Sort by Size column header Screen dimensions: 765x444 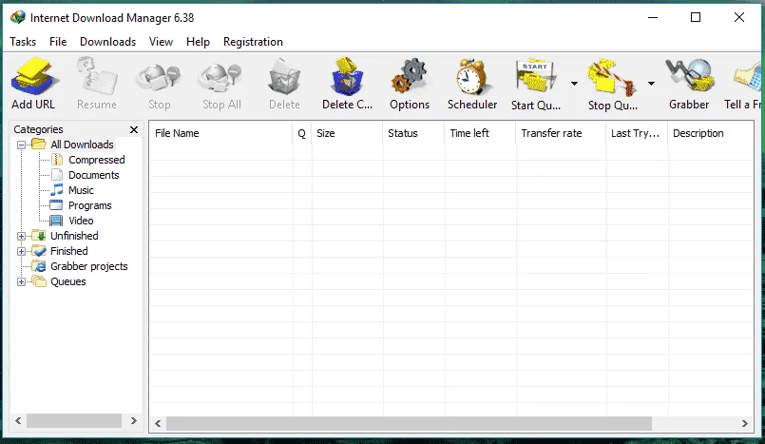pos(347,133)
